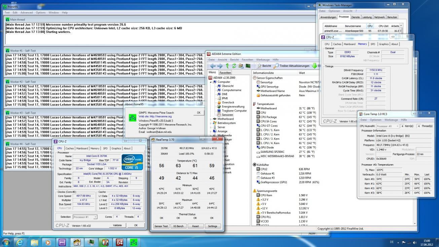Open AIDA64 Bericht report toolbar button

264,66
